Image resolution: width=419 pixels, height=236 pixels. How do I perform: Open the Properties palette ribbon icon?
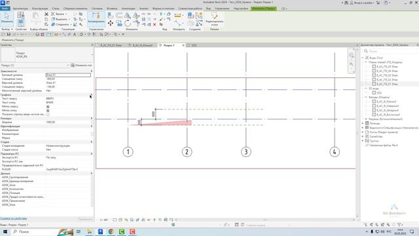click(20, 24)
